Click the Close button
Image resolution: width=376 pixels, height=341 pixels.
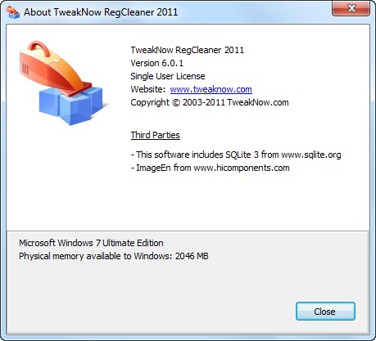pyautogui.click(x=325, y=312)
